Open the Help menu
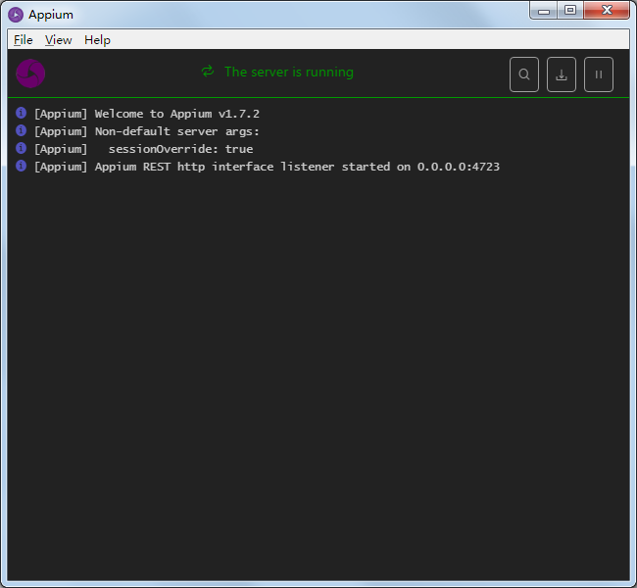The width and height of the screenshot is (637, 588). click(x=97, y=40)
